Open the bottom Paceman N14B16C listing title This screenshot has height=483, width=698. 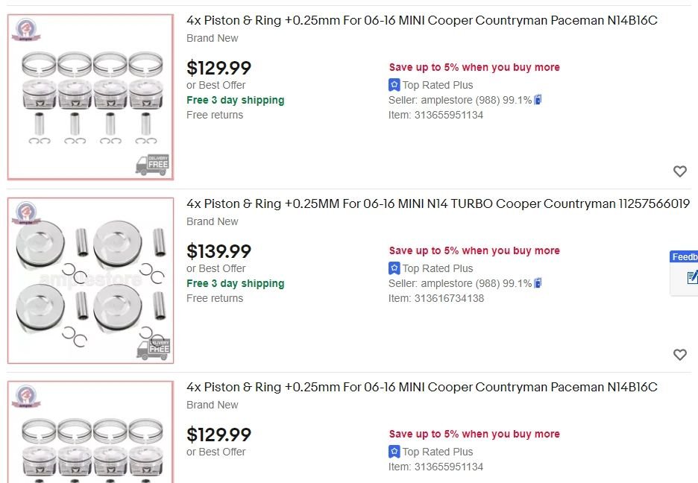tap(421, 387)
